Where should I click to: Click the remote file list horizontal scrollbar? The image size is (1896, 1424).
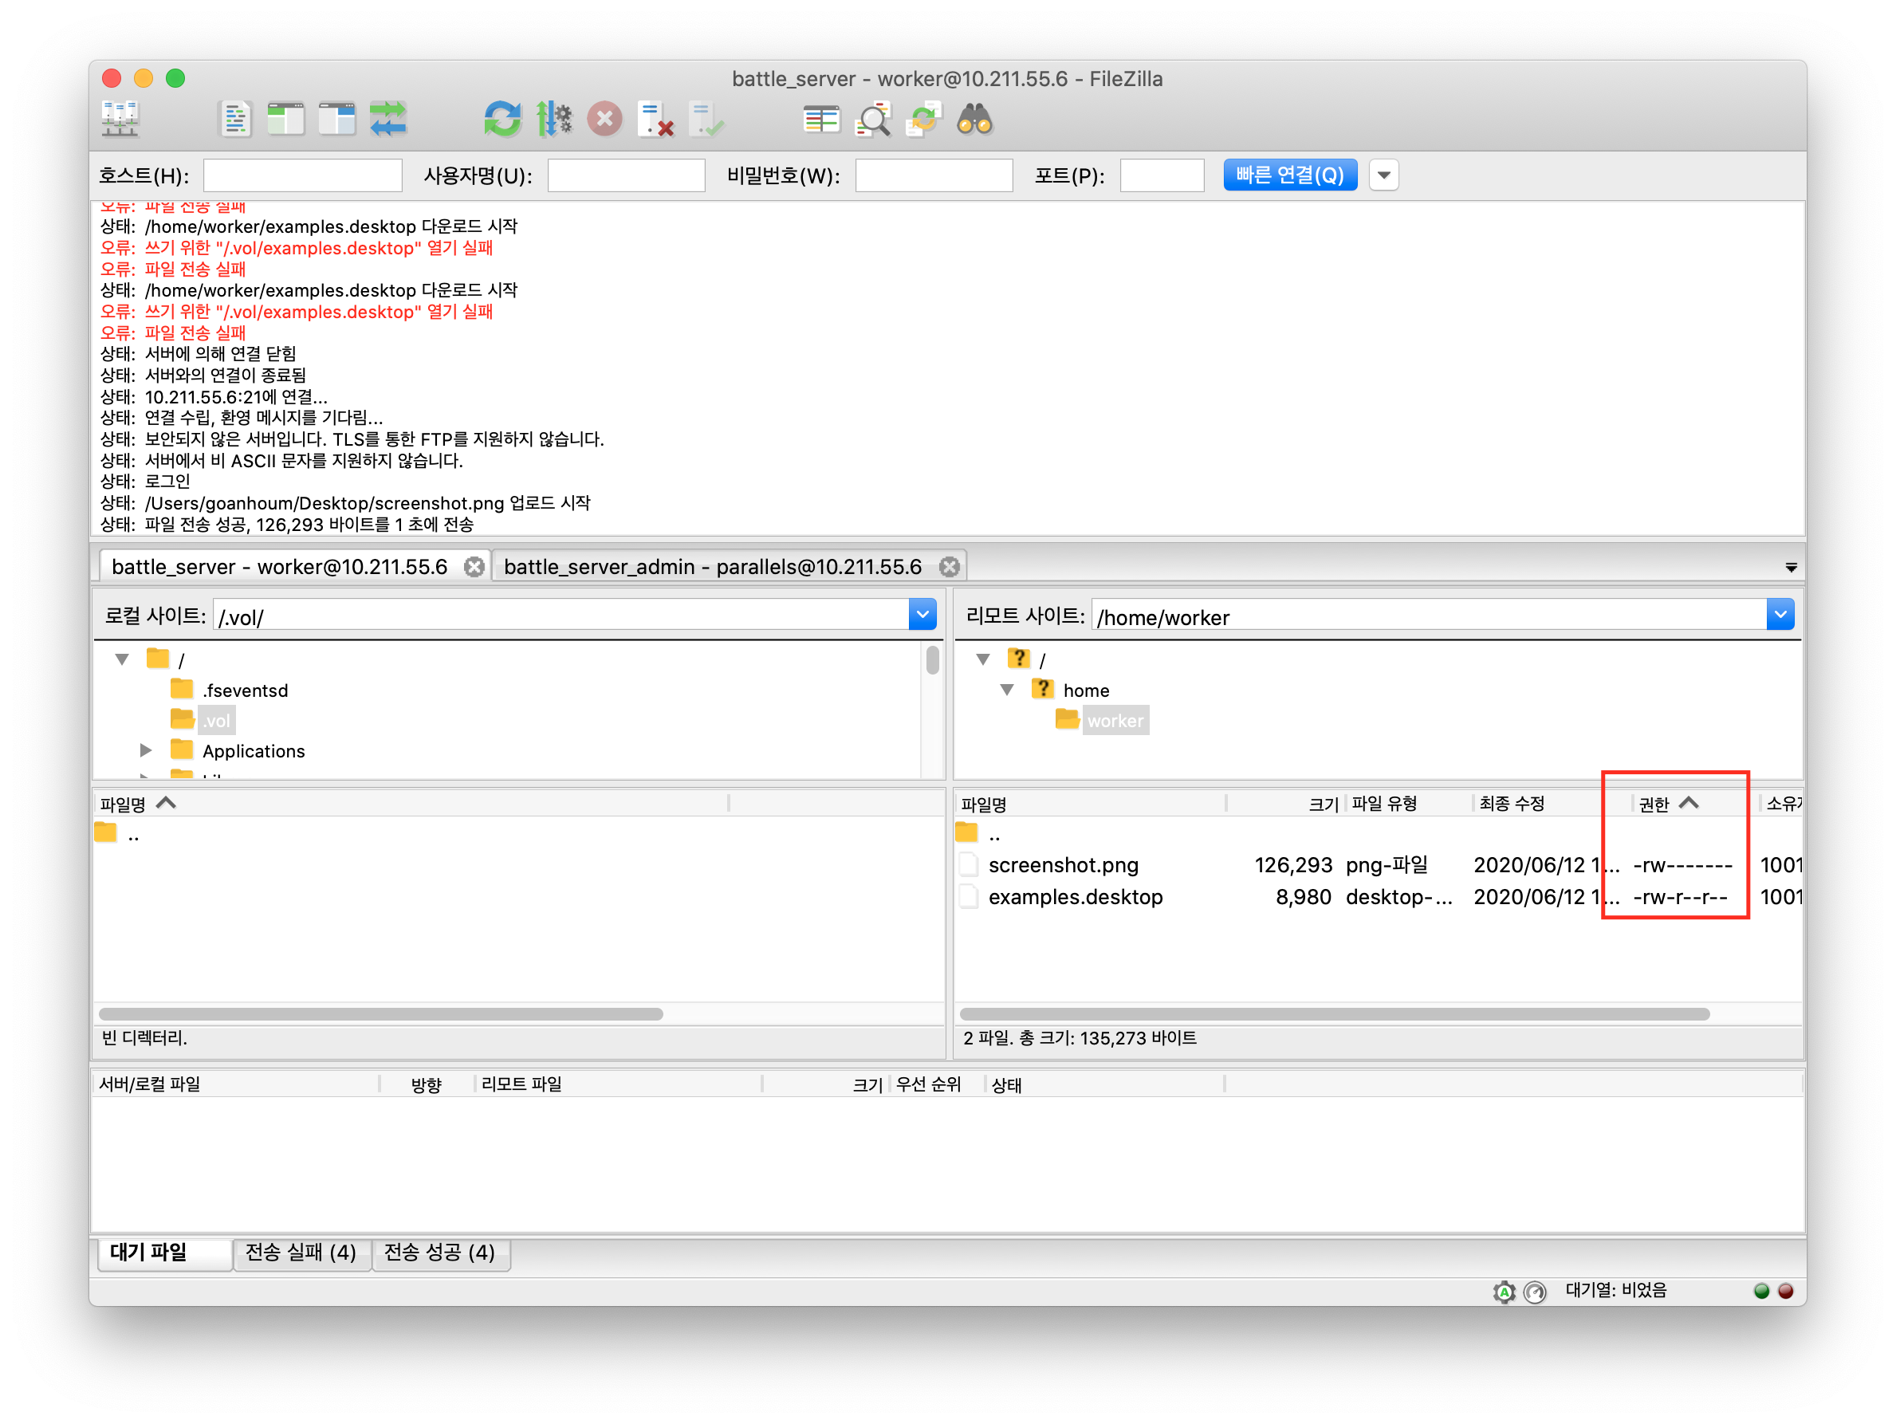pyautogui.click(x=1335, y=1014)
